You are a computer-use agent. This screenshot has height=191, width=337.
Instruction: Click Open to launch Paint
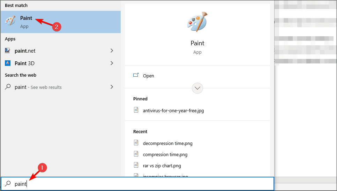(148, 76)
